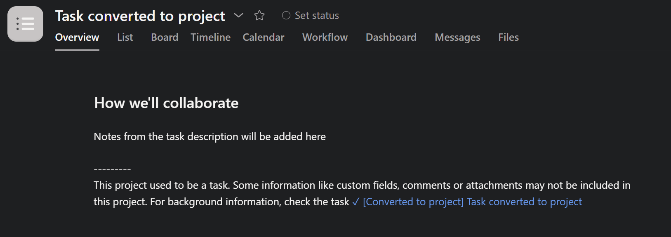Click the Set status label
Image resolution: width=671 pixels, height=237 pixels.
pyautogui.click(x=317, y=16)
